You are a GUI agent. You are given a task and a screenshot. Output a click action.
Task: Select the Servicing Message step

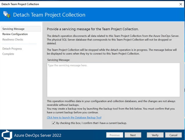21,29
